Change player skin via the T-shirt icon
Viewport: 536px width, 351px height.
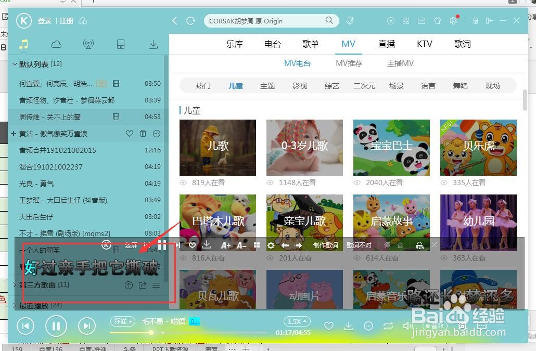[x=438, y=21]
